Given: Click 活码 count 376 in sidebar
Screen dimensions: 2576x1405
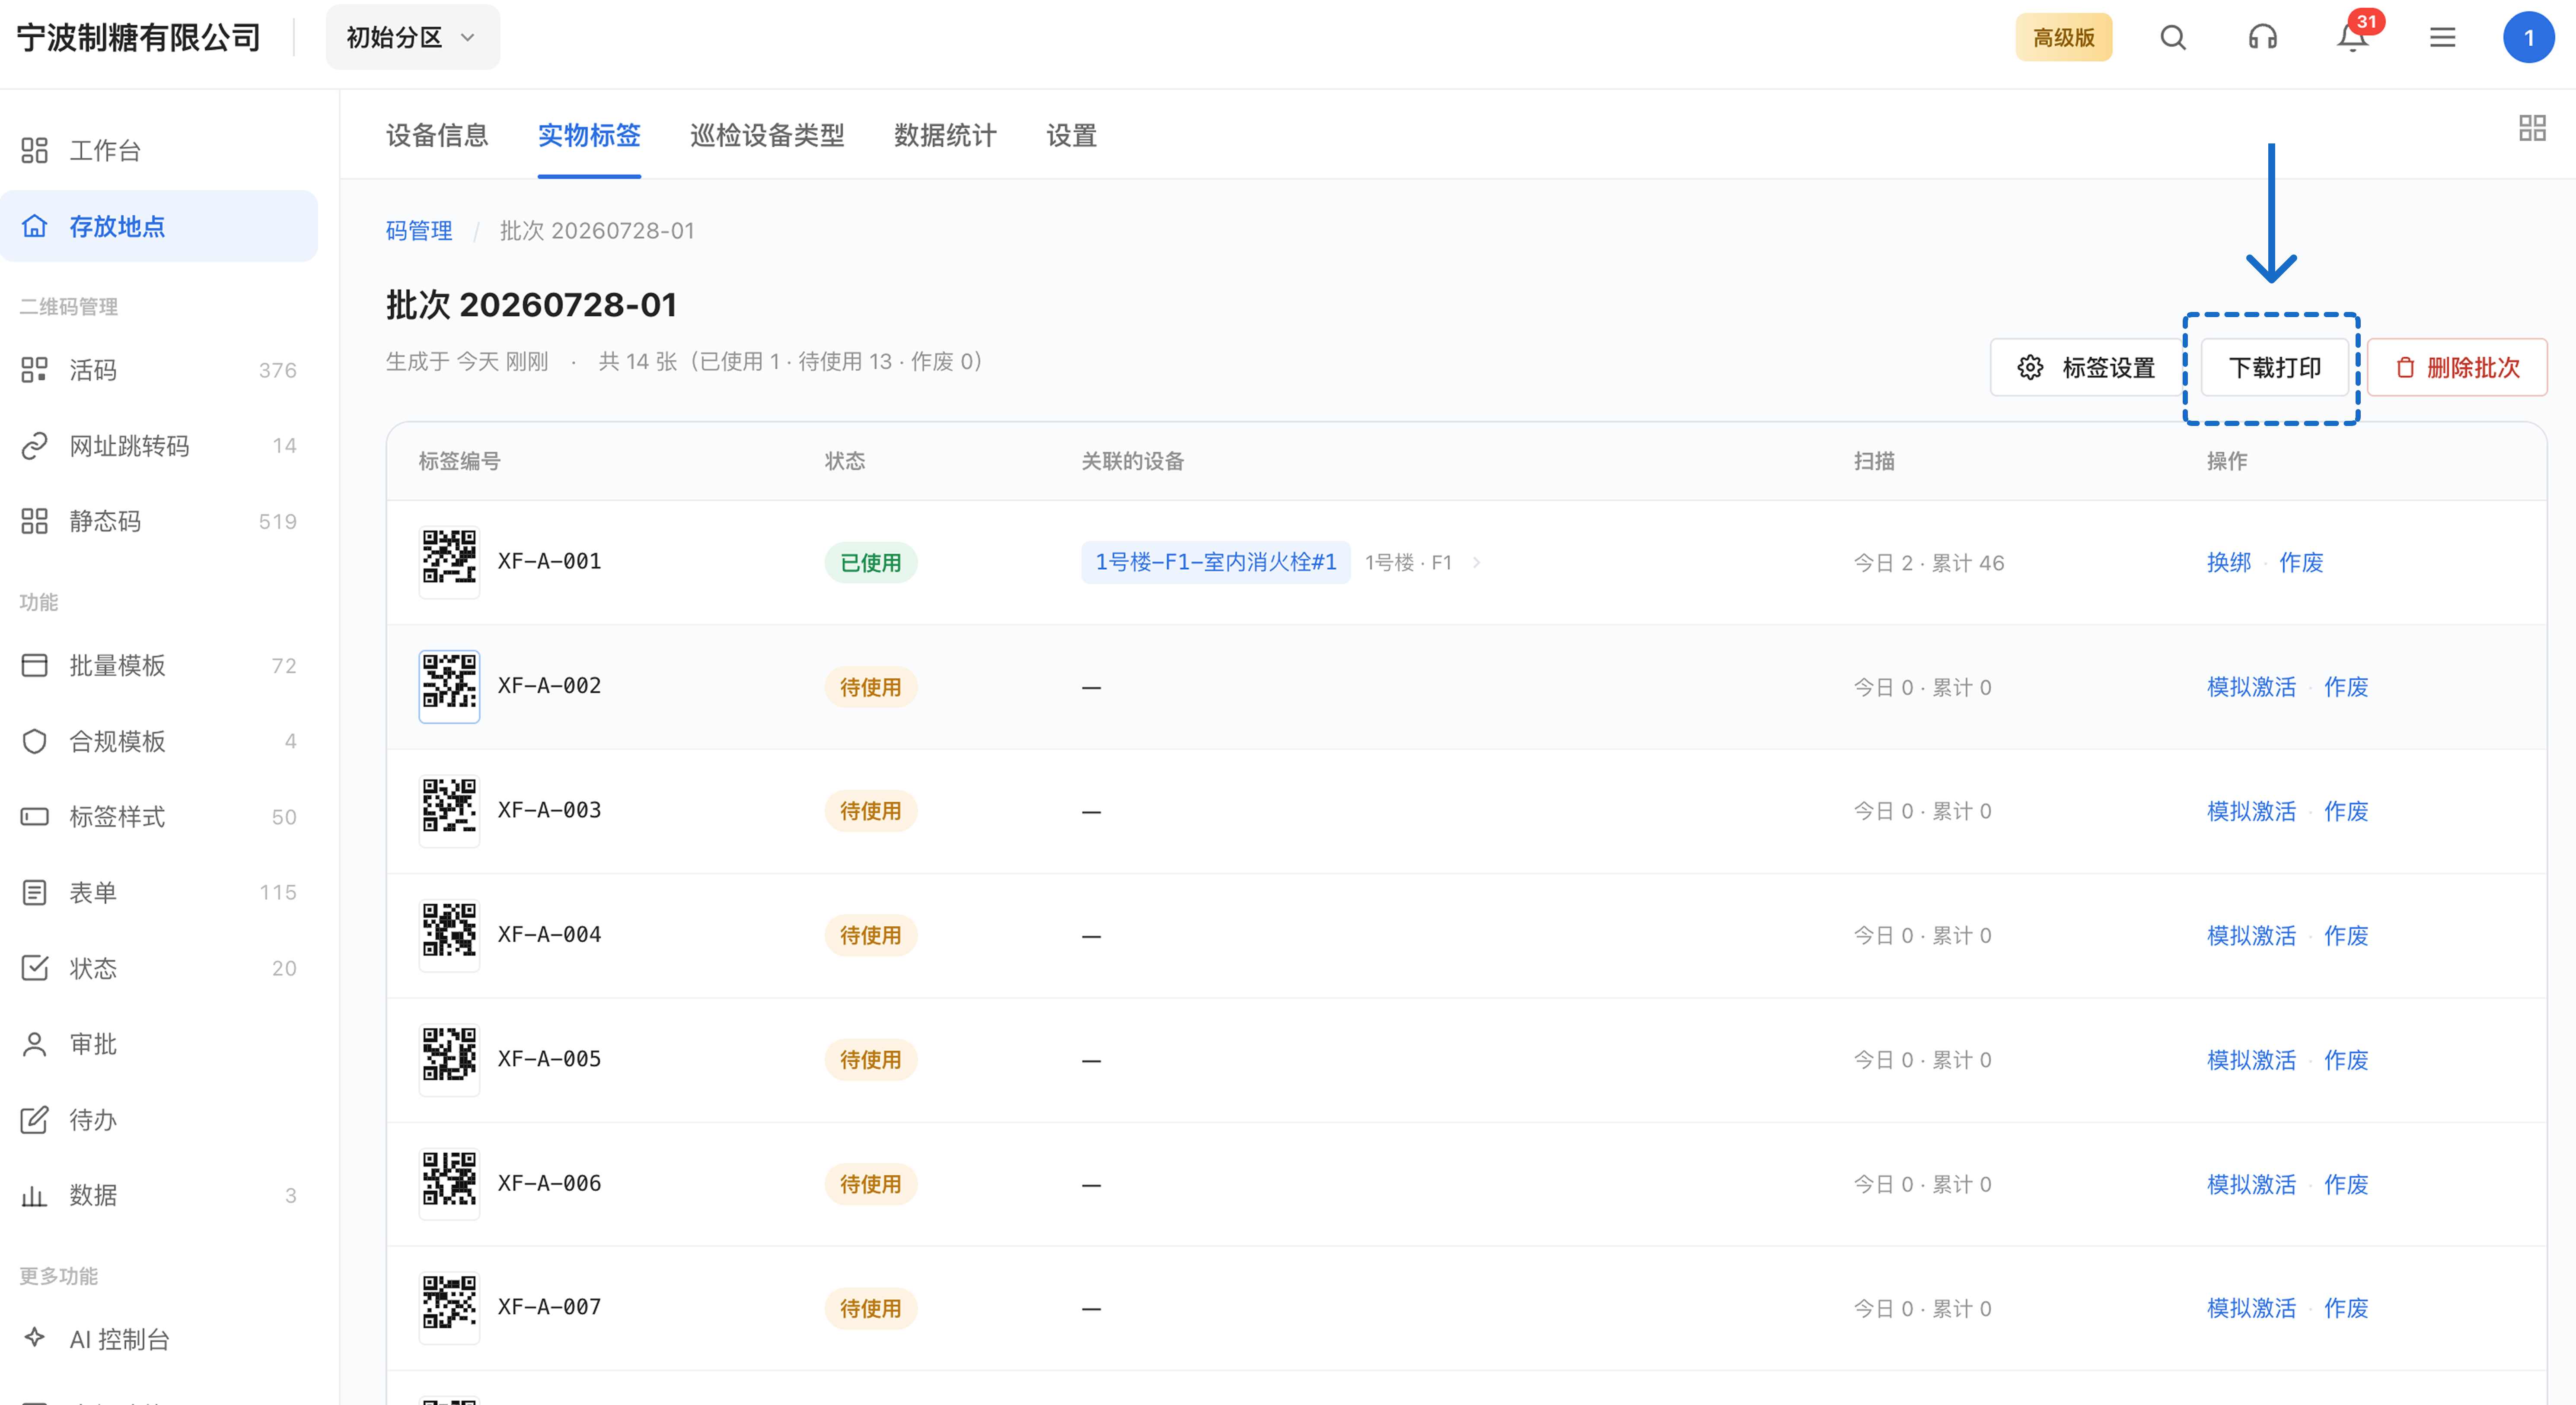Looking at the screenshot, I should [x=277, y=371].
